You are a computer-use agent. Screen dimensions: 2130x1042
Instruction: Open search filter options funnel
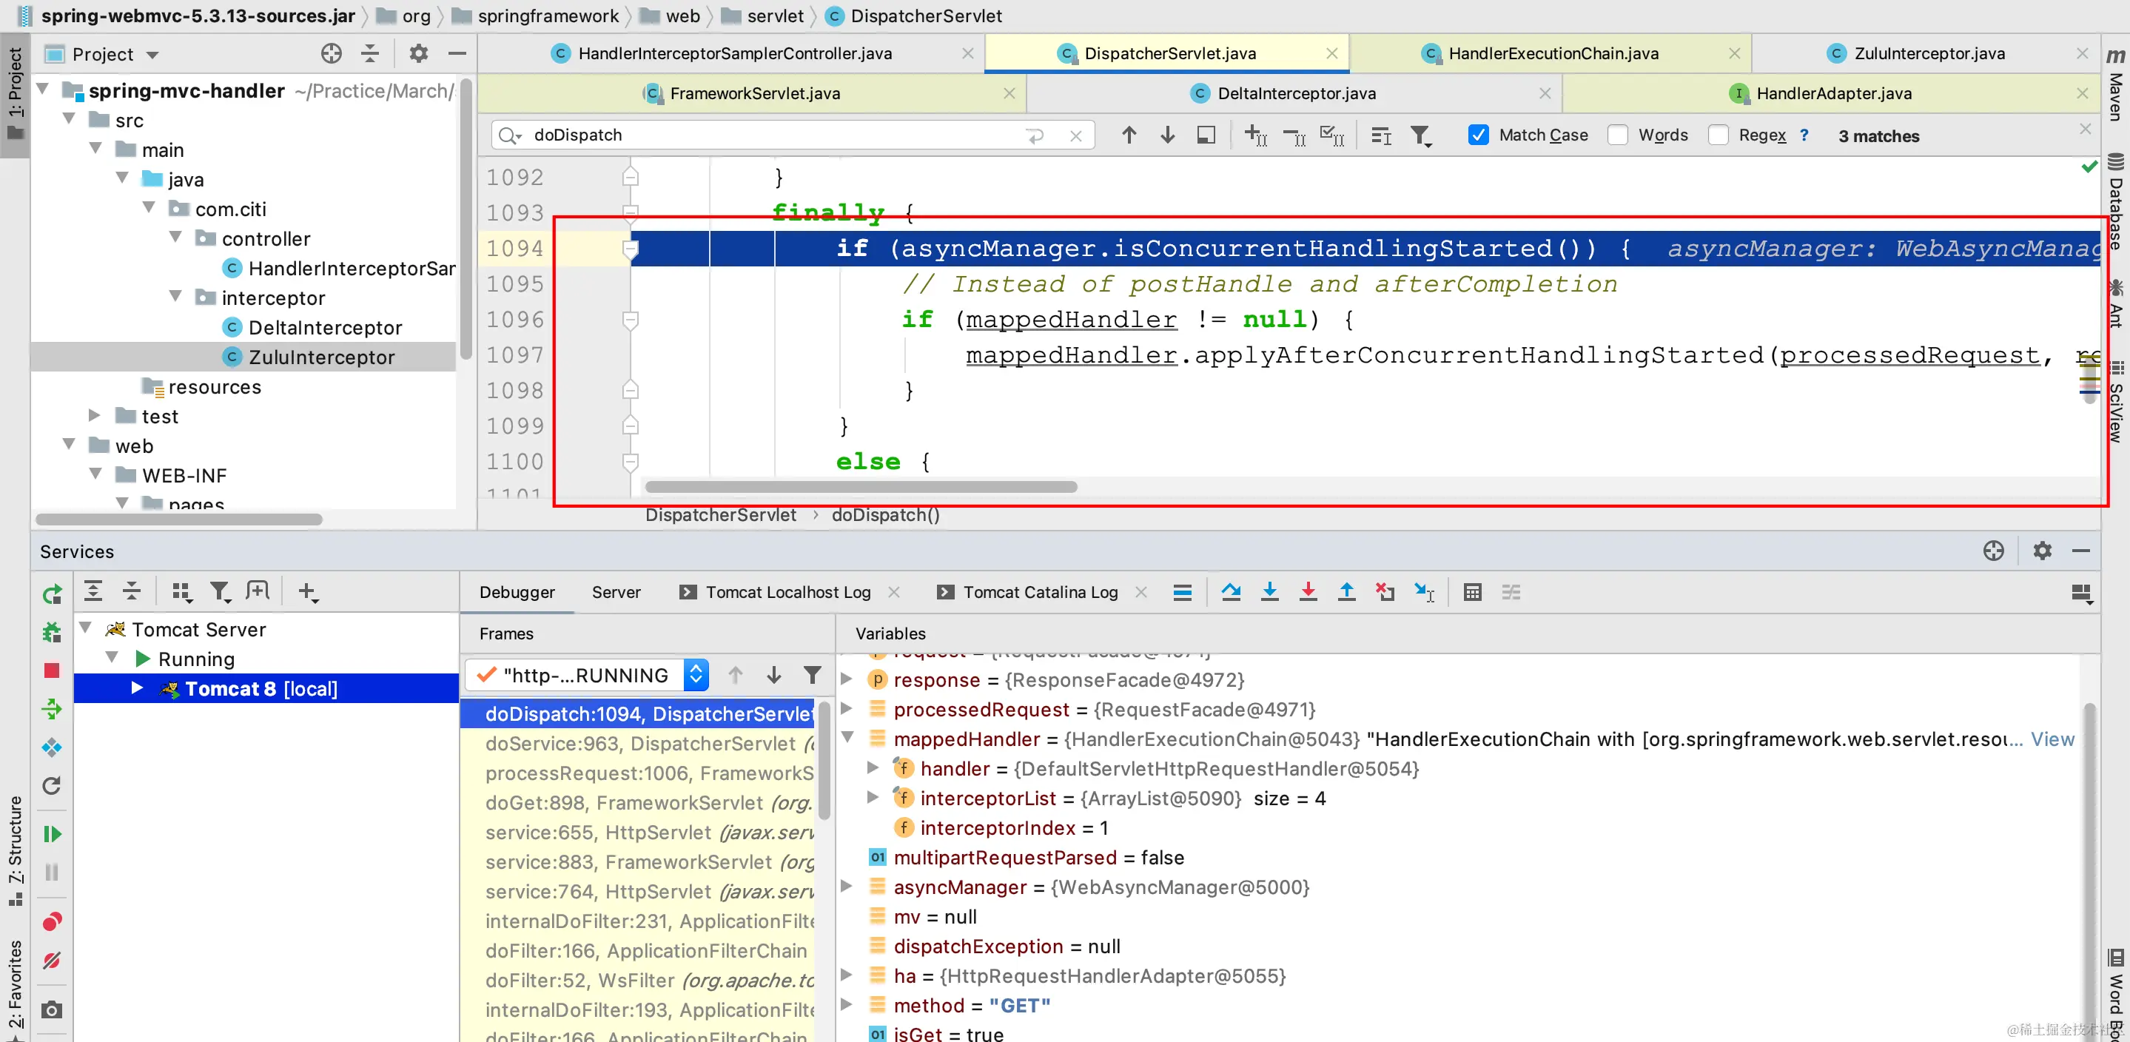click(x=1420, y=135)
